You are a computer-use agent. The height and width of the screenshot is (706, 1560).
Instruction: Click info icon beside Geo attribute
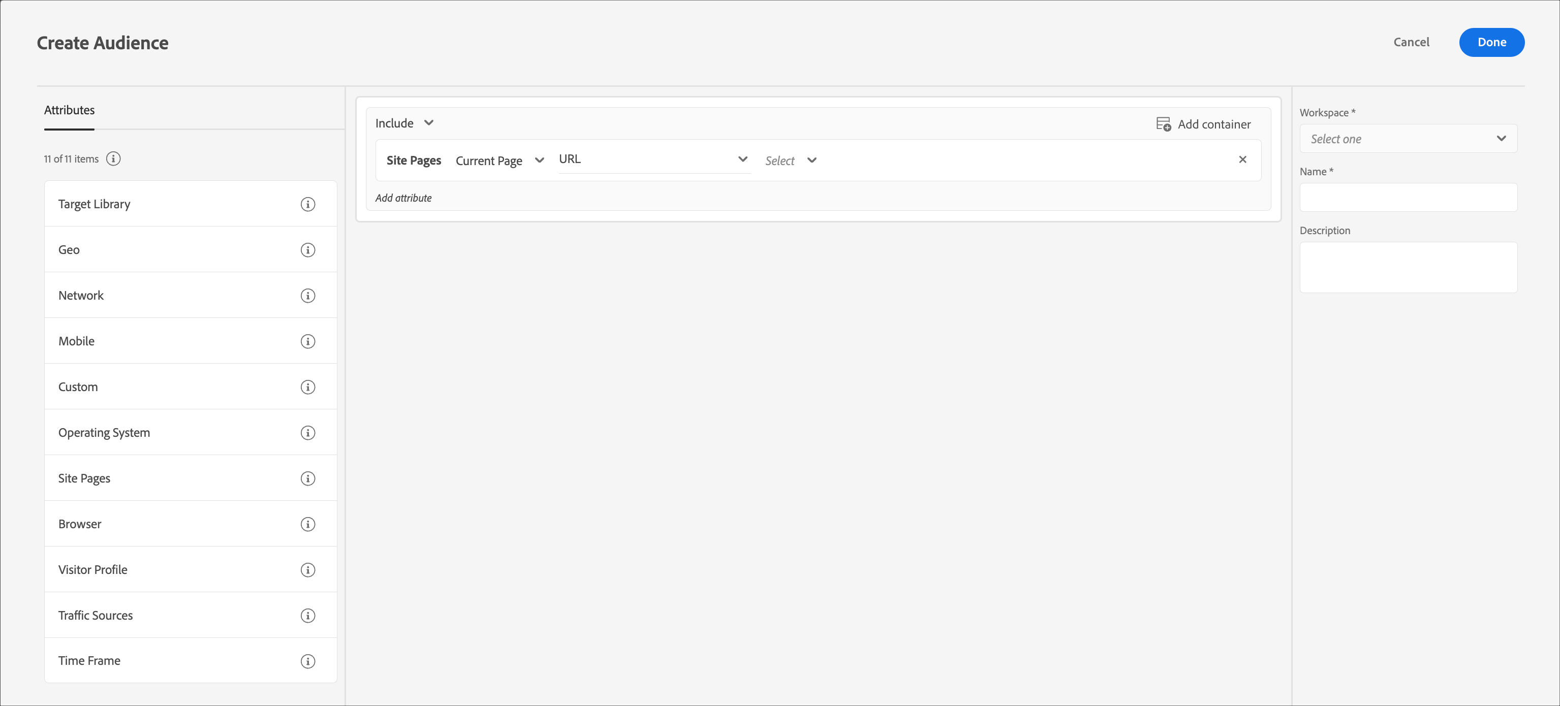click(307, 250)
